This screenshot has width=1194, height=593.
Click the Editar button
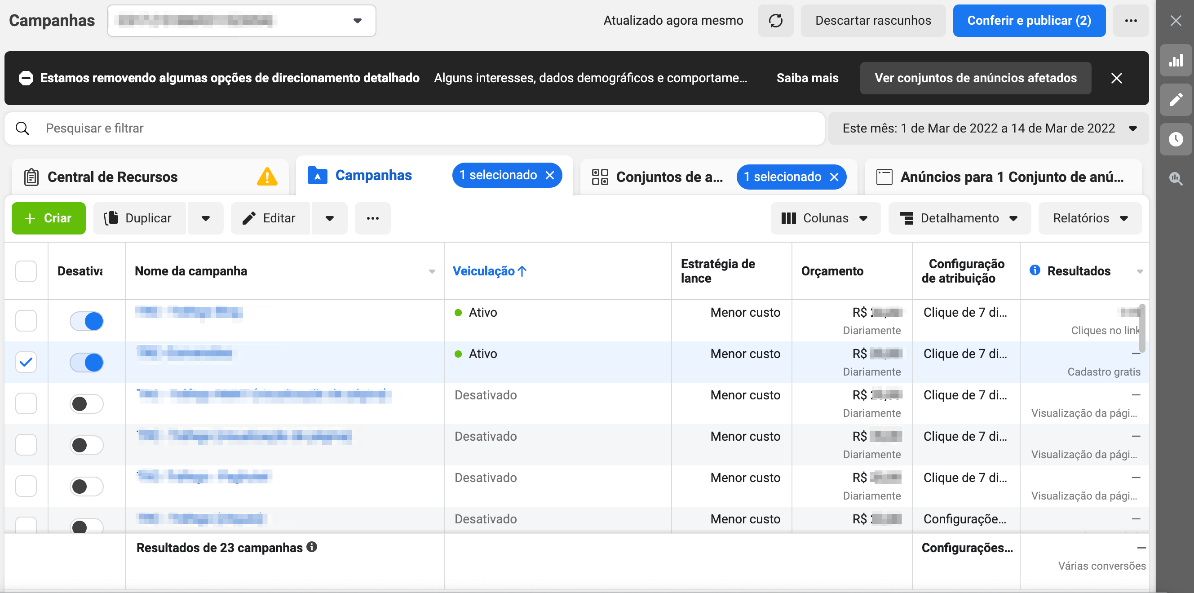pyautogui.click(x=271, y=218)
